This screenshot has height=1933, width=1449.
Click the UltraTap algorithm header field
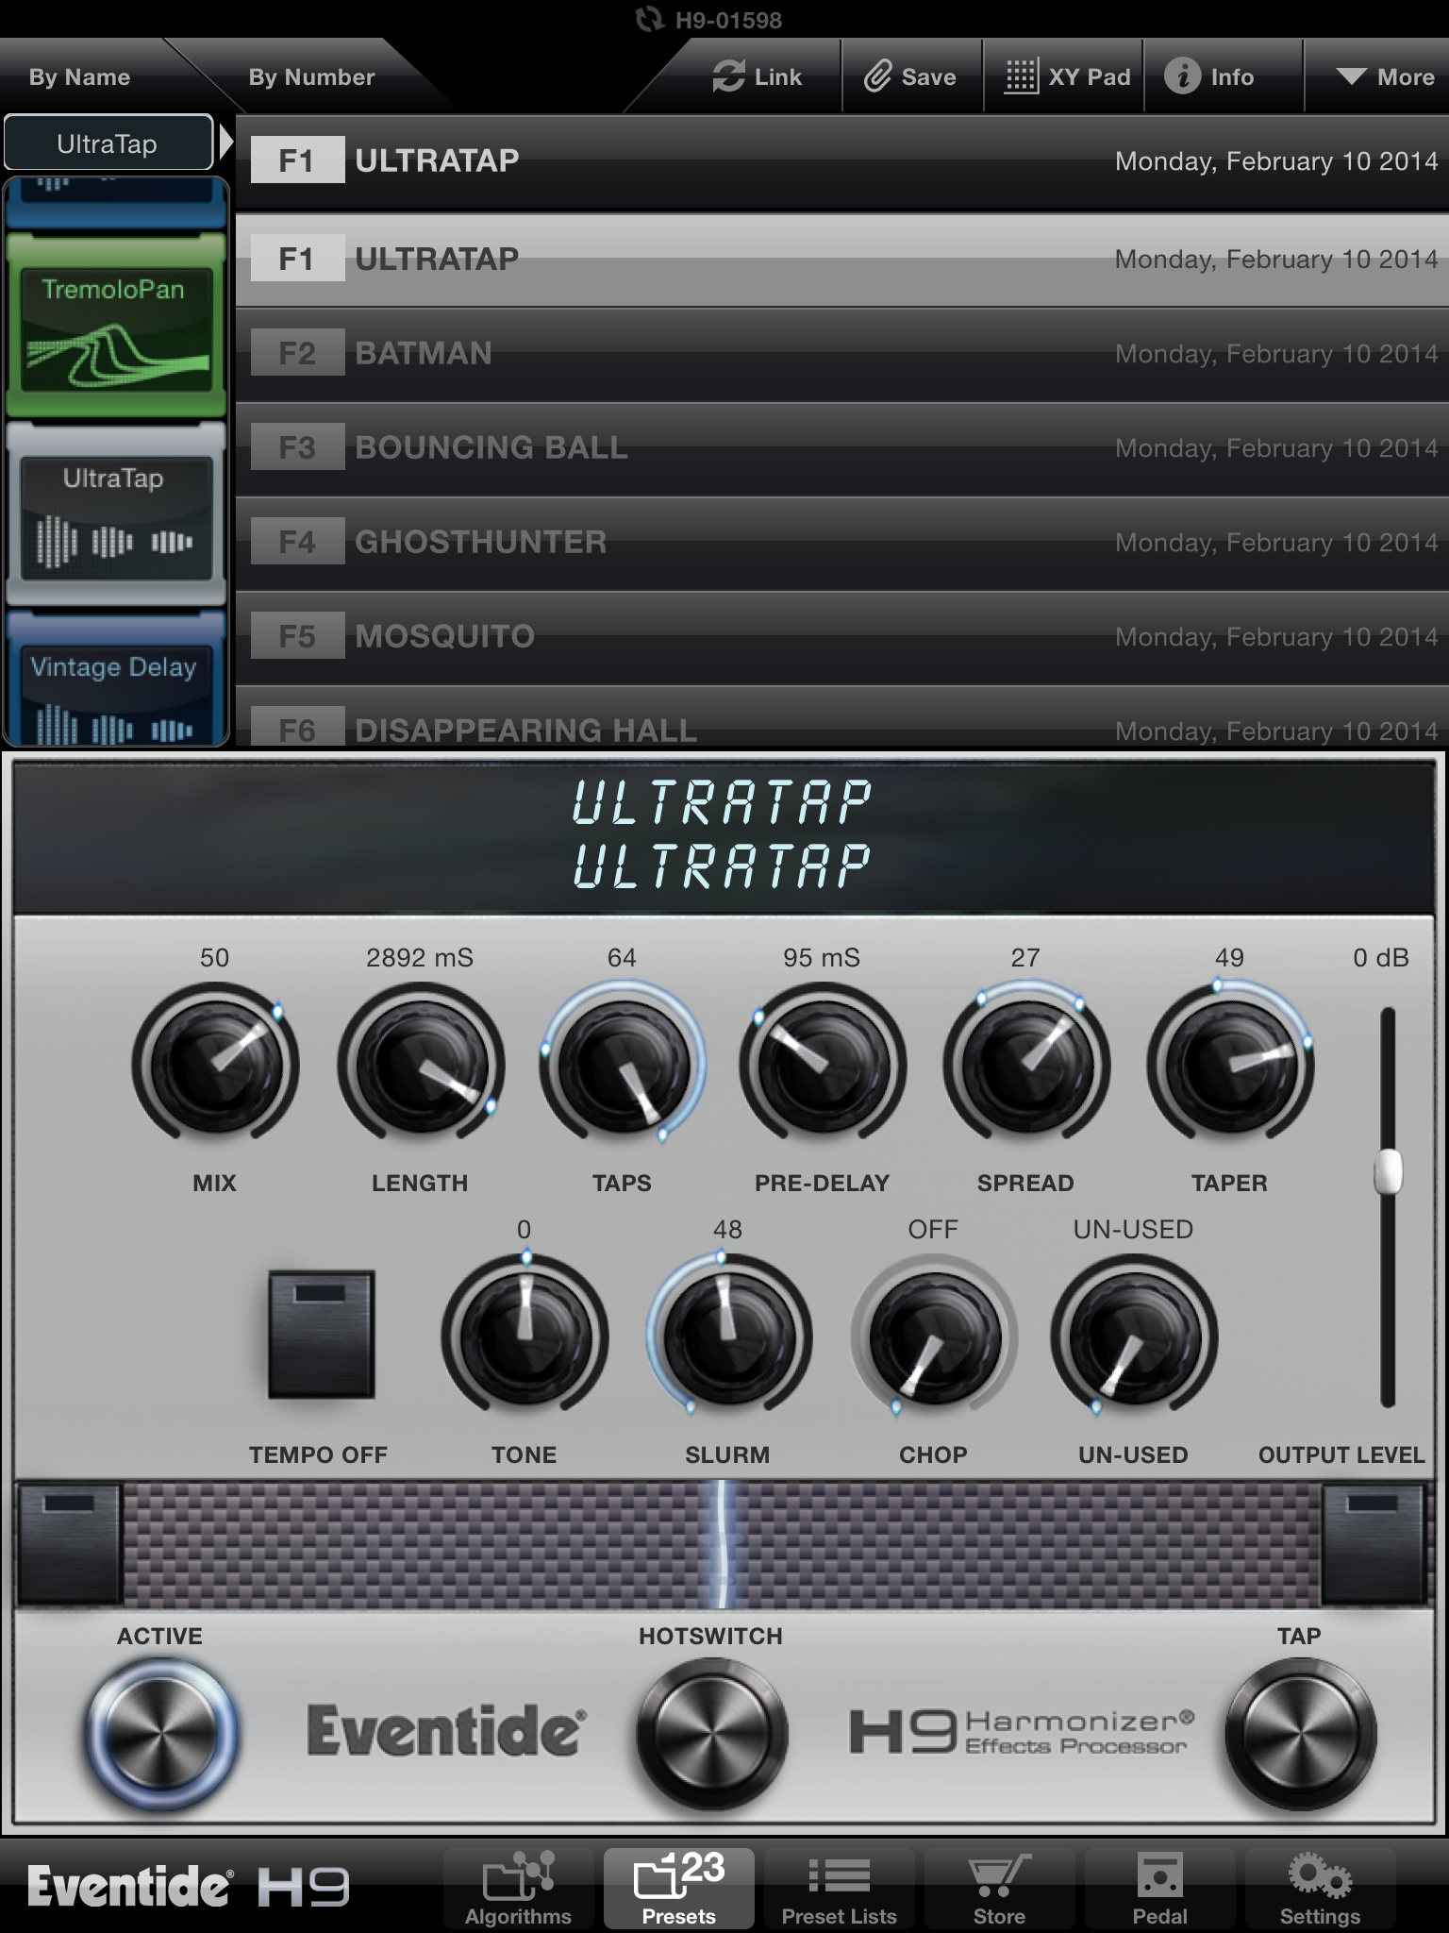[108, 143]
